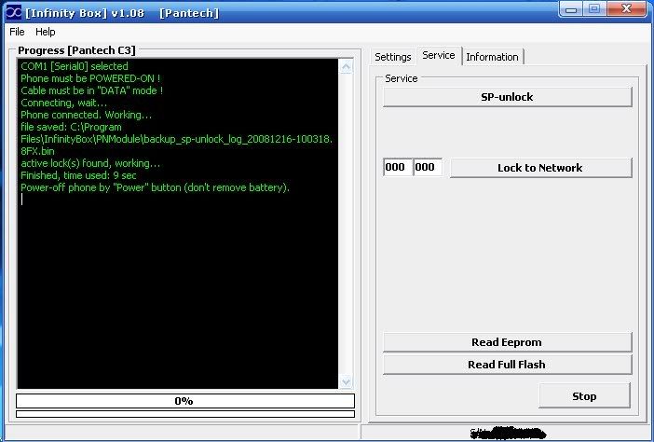Click the 'Connecting, wait...' log line
Image resolution: width=654 pixels, height=442 pixels.
(x=63, y=103)
